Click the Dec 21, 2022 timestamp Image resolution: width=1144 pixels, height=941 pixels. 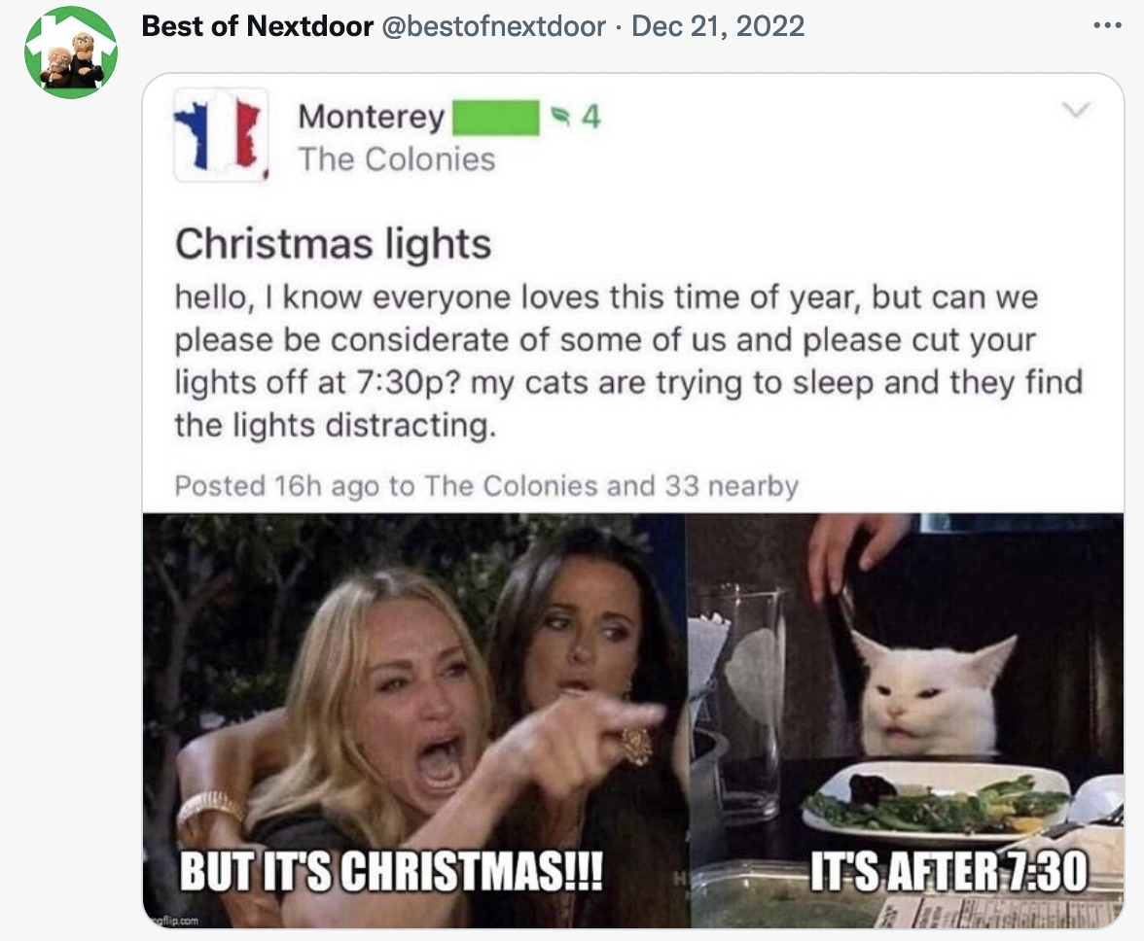click(718, 26)
